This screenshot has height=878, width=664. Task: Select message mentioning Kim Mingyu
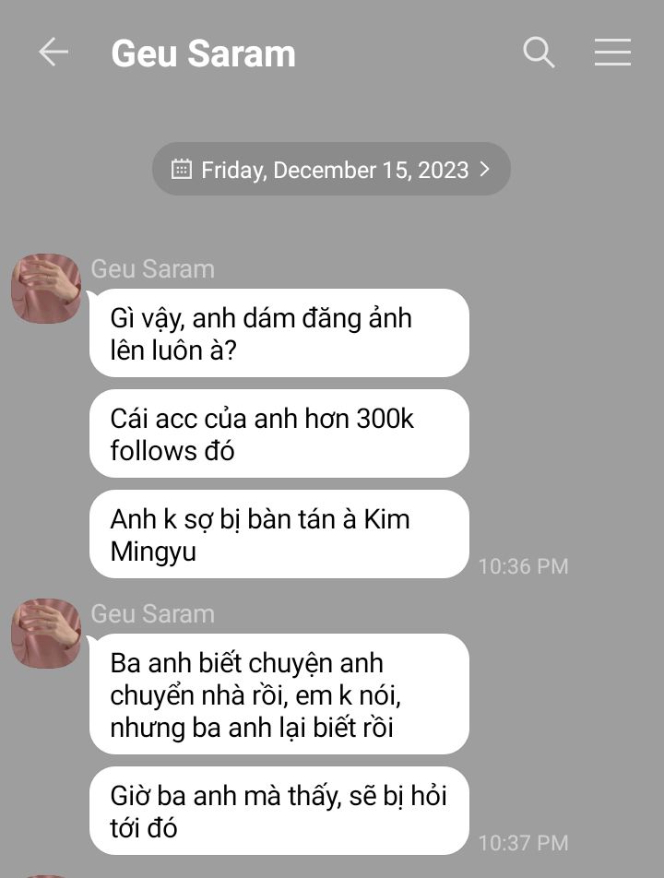pyautogui.click(x=279, y=534)
